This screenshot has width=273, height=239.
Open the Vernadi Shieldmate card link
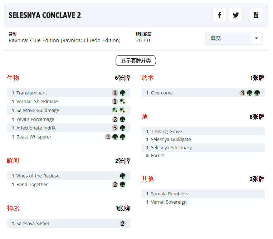coord(37,102)
